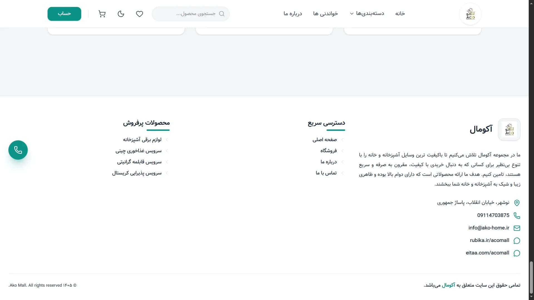Click the chevron beside صفحه اصلی
The height and width of the screenshot is (300, 534).
[342, 140]
